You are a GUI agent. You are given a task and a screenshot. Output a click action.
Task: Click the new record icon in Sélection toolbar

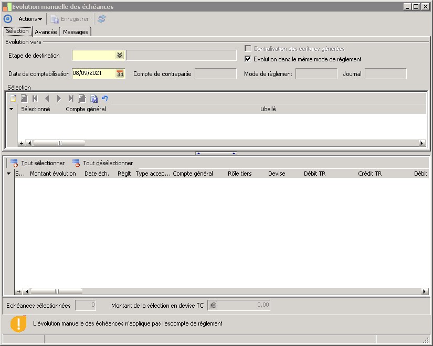(x=13, y=98)
